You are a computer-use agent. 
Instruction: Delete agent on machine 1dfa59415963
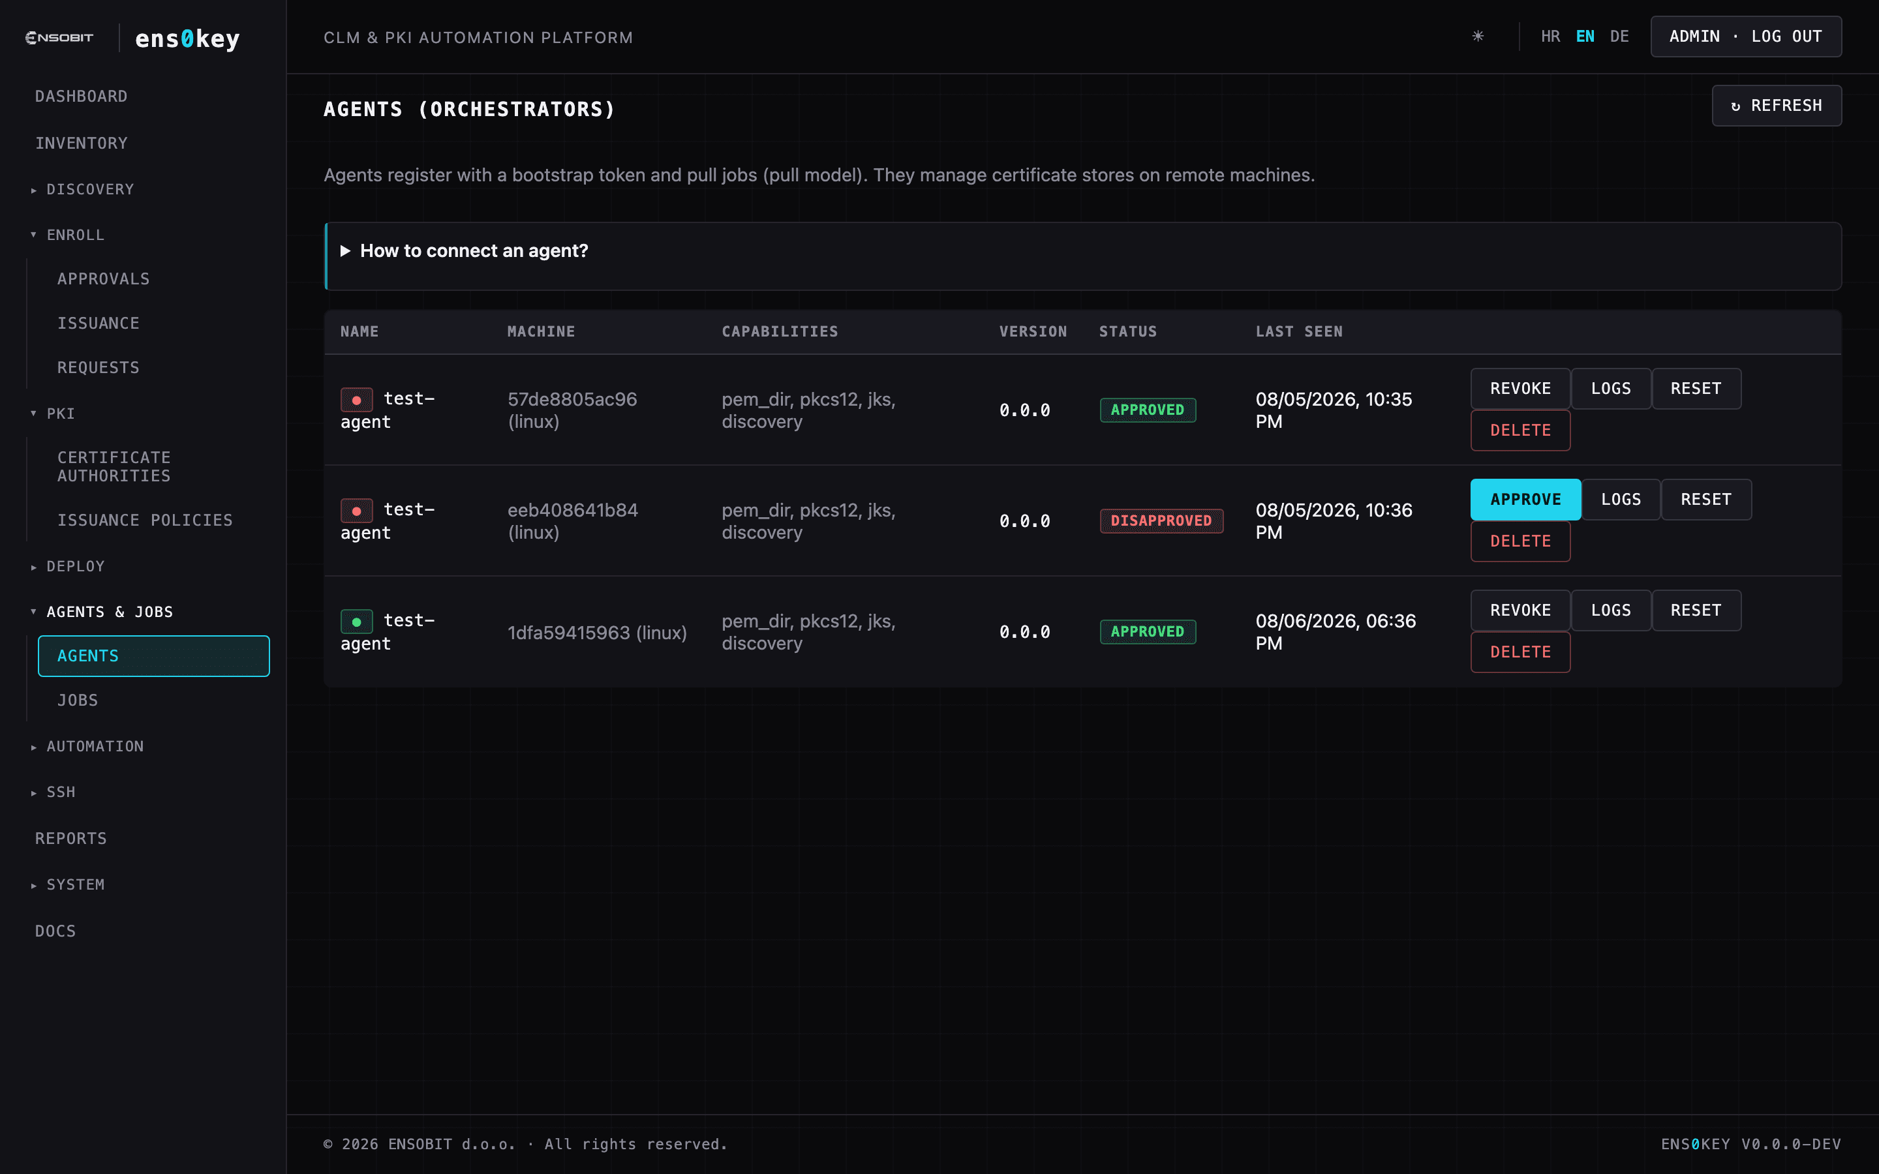[x=1520, y=652]
